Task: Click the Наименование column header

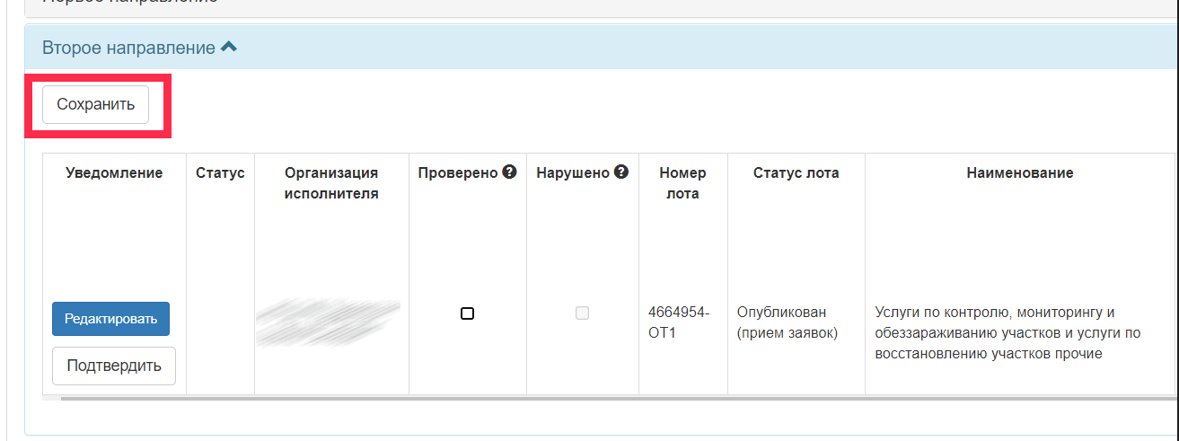Action: click(1020, 173)
